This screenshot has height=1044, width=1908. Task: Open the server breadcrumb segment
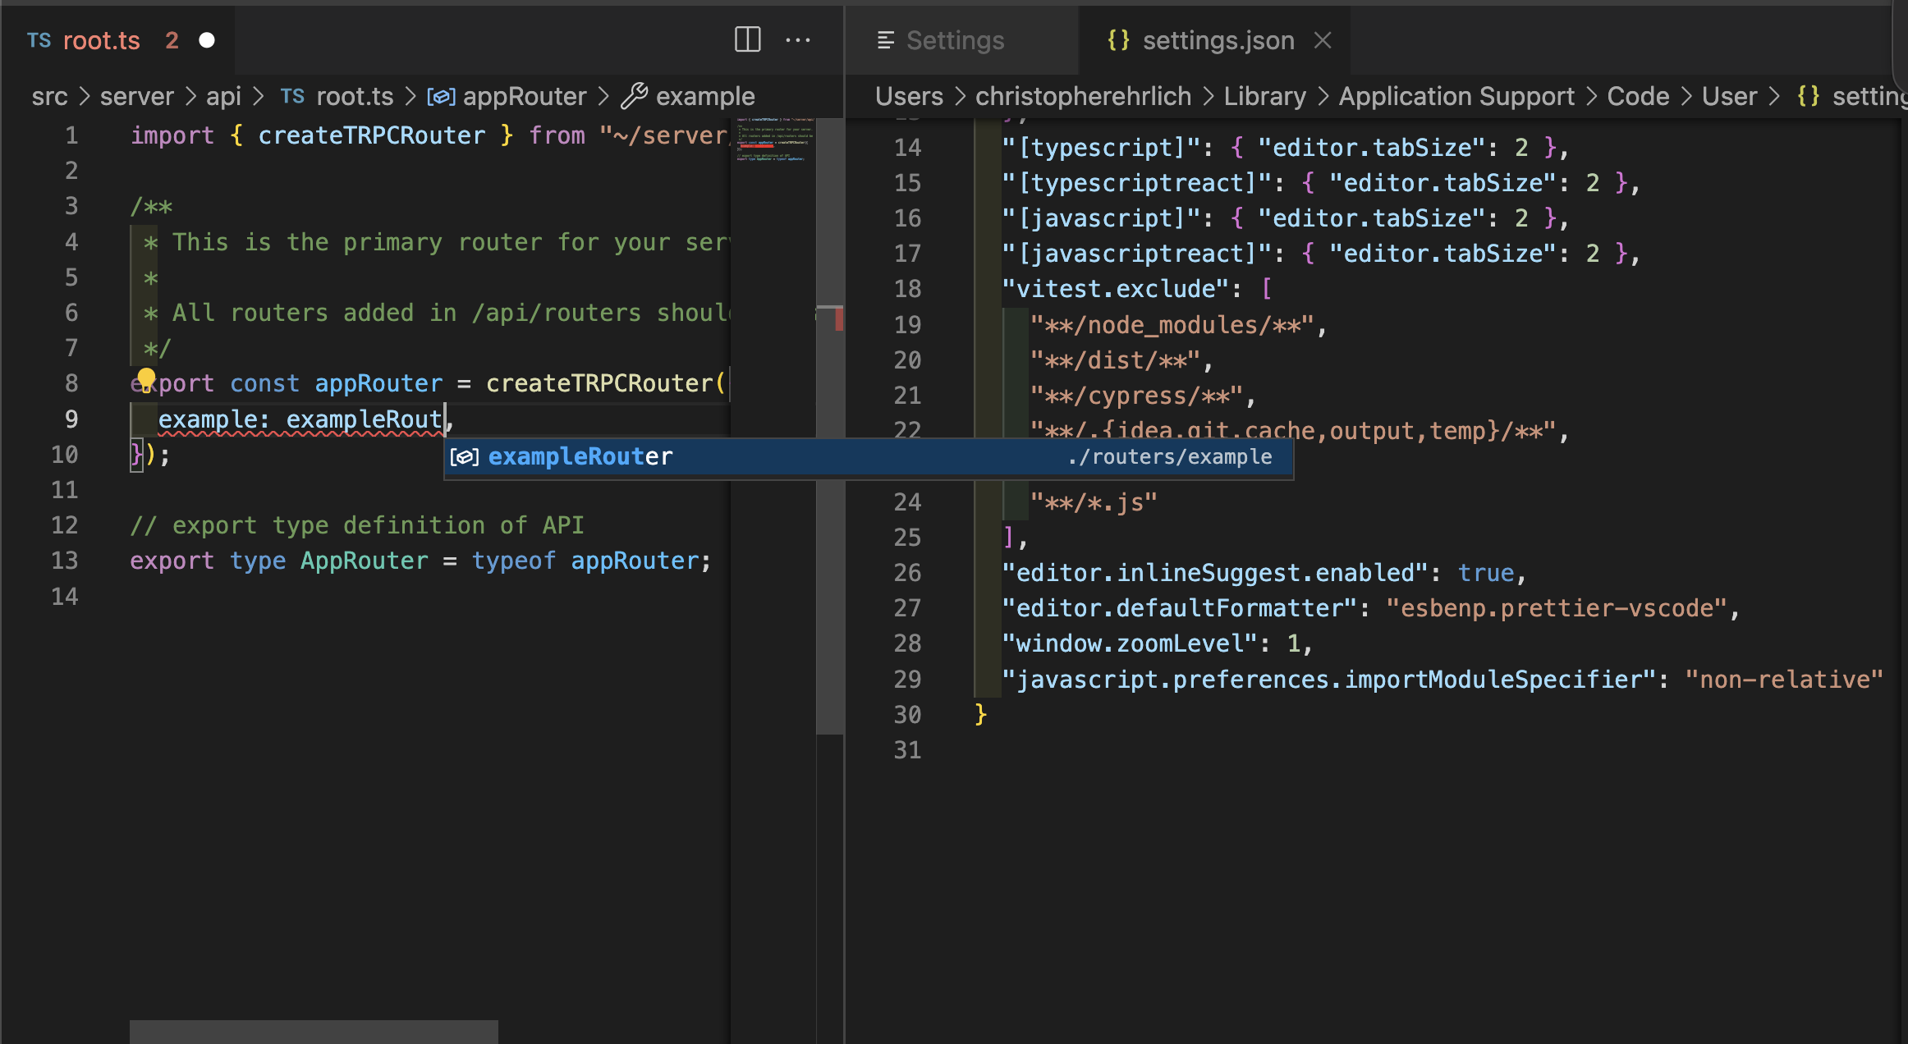tap(137, 97)
